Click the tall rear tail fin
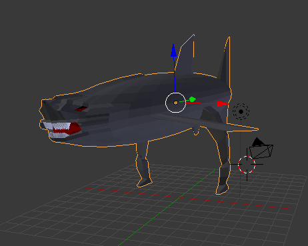308x246 pixels. (x=225, y=61)
